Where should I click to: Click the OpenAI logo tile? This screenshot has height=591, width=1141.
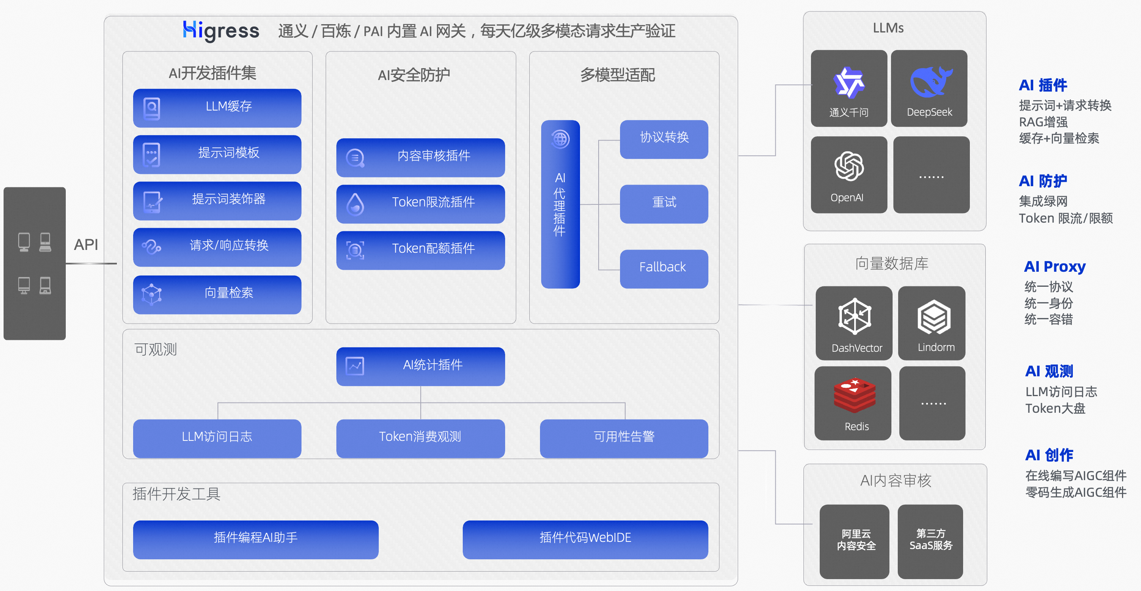pyautogui.click(x=849, y=174)
